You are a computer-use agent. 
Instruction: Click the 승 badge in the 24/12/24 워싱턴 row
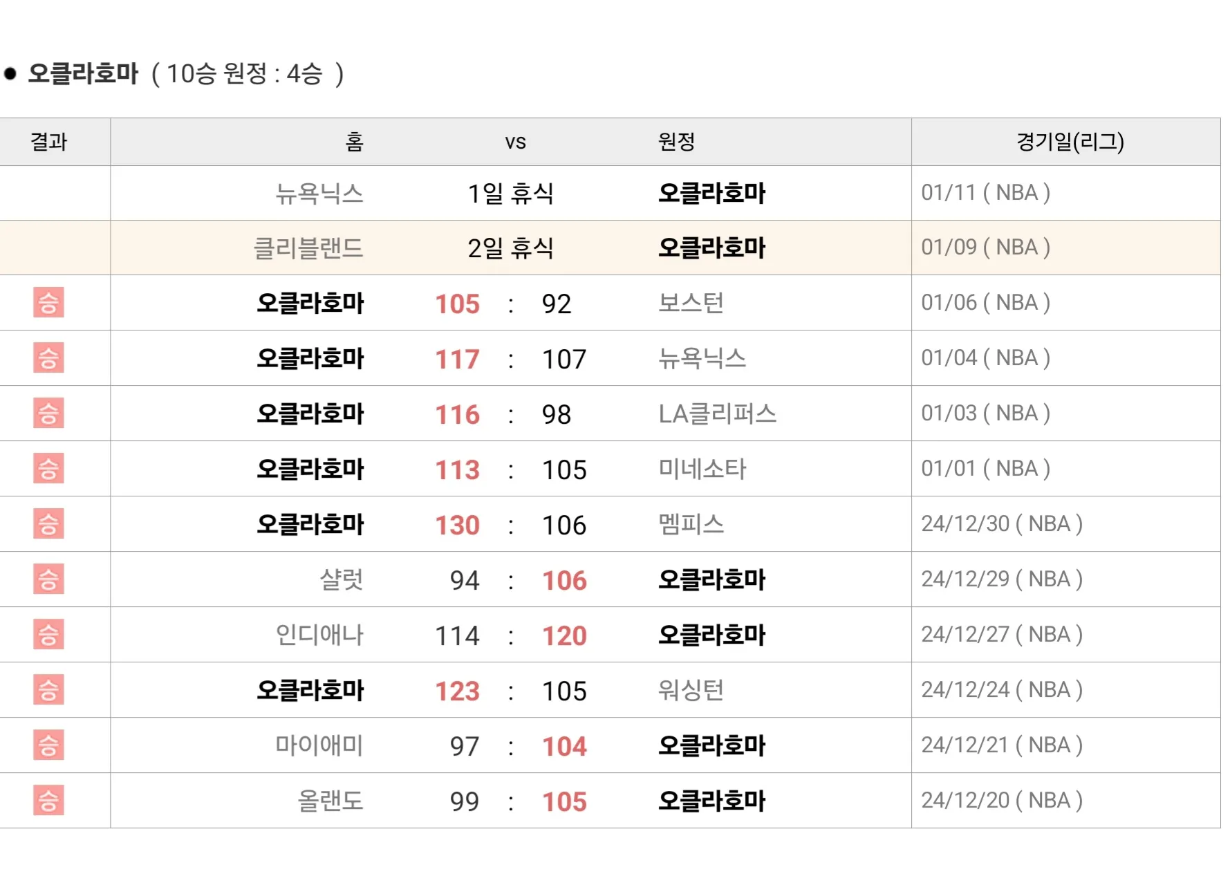click(48, 690)
